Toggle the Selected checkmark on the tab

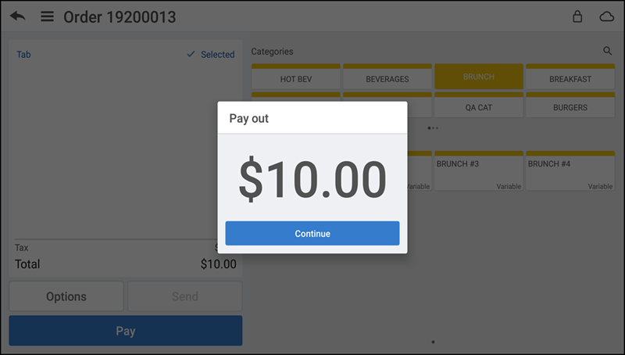coord(211,54)
